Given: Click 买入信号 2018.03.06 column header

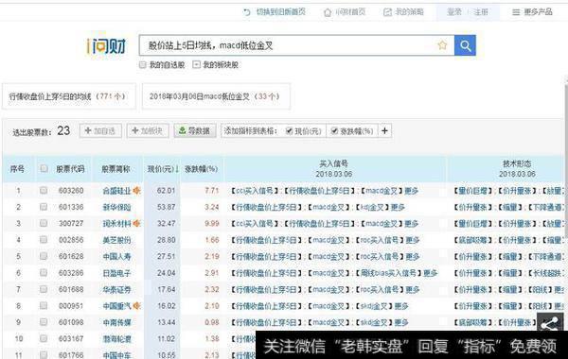Looking at the screenshot, I should coord(333,169).
